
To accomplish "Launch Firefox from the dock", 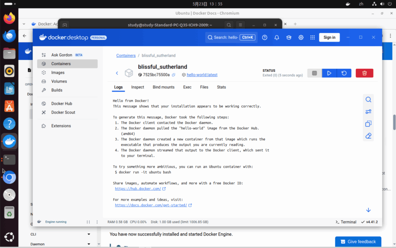I will click(x=9, y=18).
